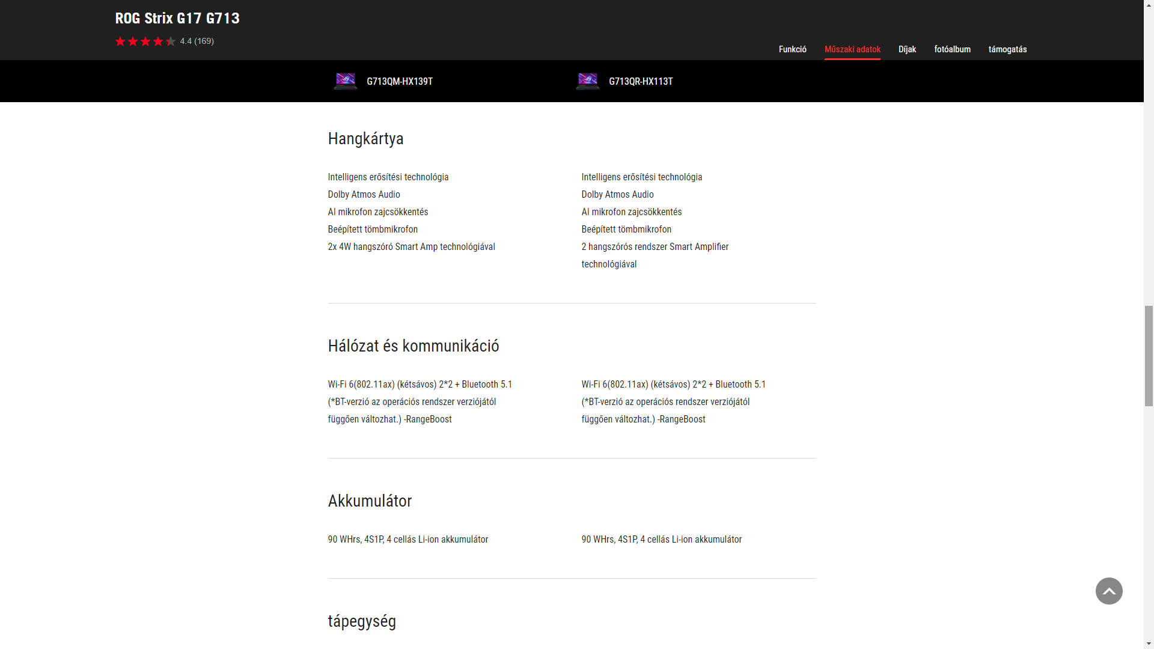This screenshot has height=649, width=1154.
Task: Click the Akkumulátor section heading
Action: 370,501
